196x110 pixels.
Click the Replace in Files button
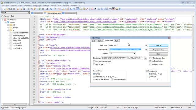(x=159, y=50)
